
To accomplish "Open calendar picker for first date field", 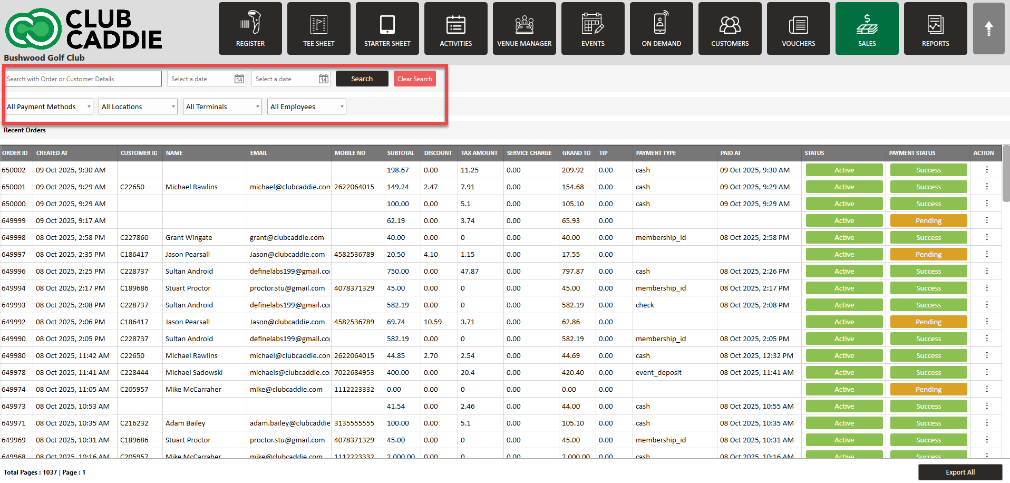I will [239, 79].
